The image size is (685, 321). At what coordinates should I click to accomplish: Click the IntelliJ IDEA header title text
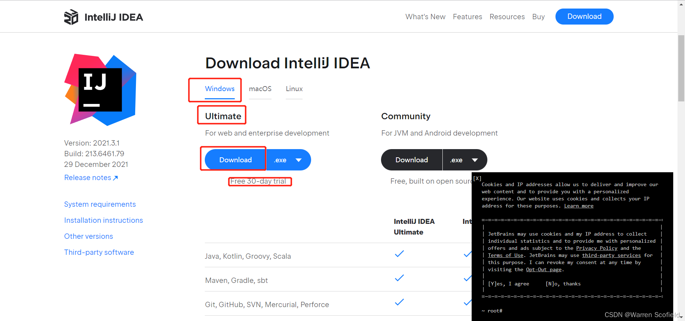(x=113, y=17)
